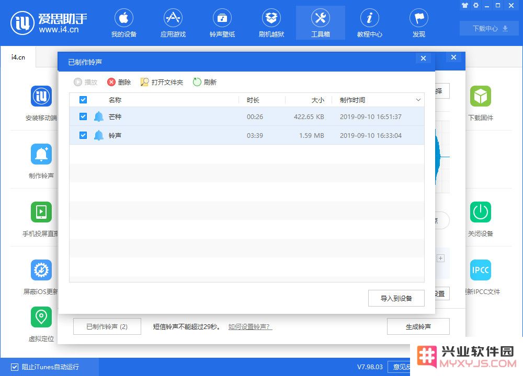Click the disabled 播放 play button
This screenshot has height=376, width=523.
click(86, 82)
